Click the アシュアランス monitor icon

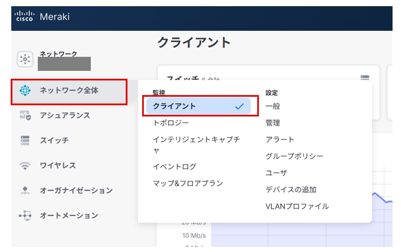point(25,116)
